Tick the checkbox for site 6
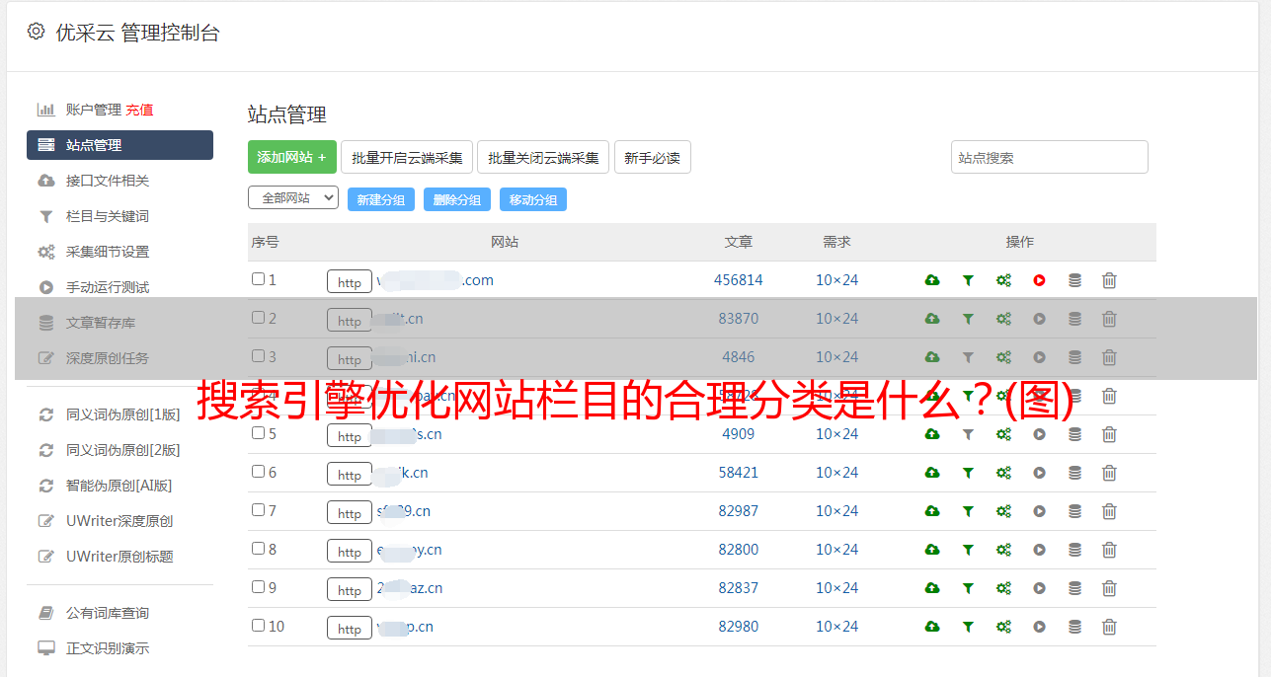The image size is (1271, 677). point(258,472)
